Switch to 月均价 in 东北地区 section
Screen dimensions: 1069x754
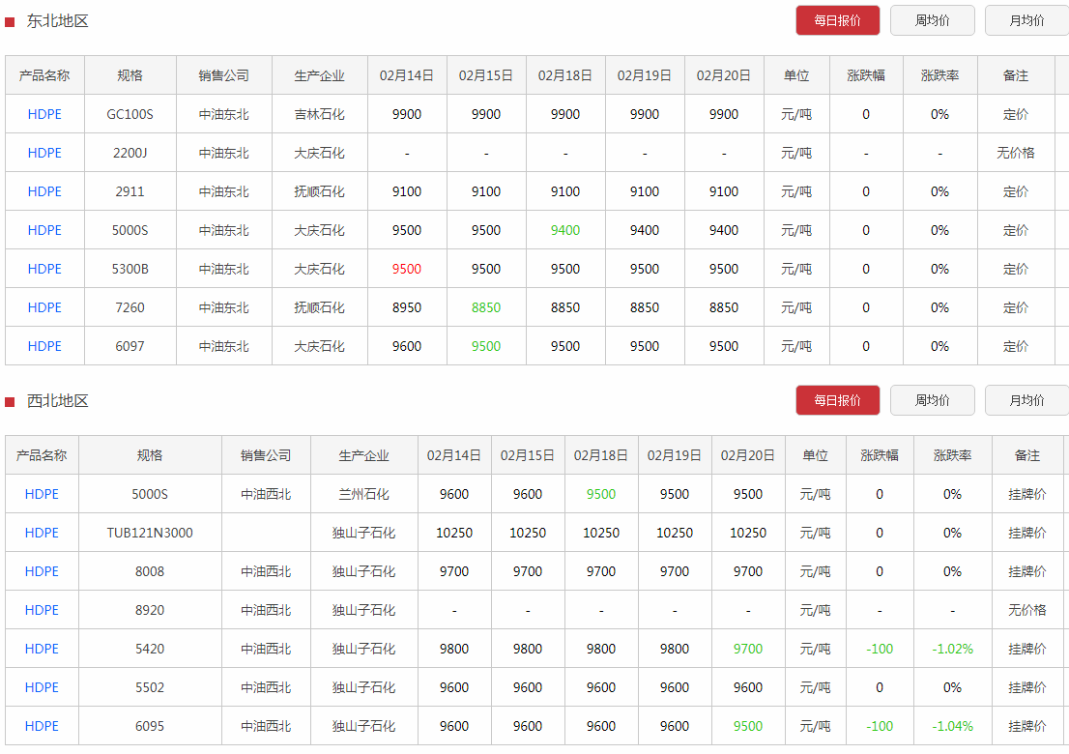[x=1026, y=20]
